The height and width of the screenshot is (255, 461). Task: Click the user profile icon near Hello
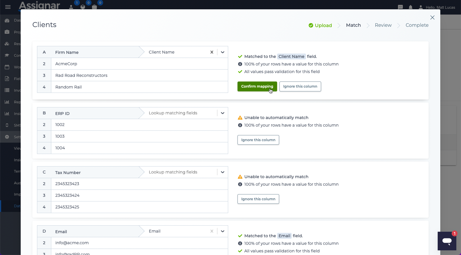pyautogui.click(x=421, y=7)
